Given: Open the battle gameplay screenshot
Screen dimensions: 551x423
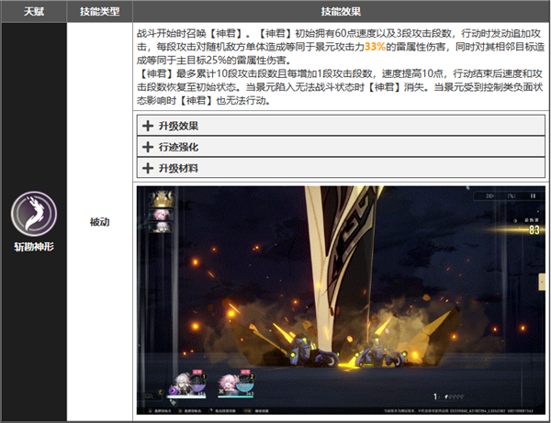Looking at the screenshot, I should [x=341, y=300].
